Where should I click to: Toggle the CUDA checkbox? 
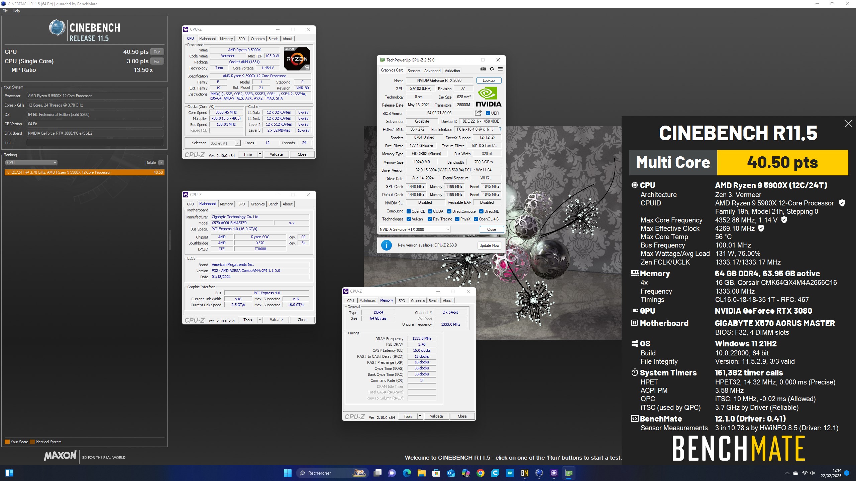tap(430, 211)
